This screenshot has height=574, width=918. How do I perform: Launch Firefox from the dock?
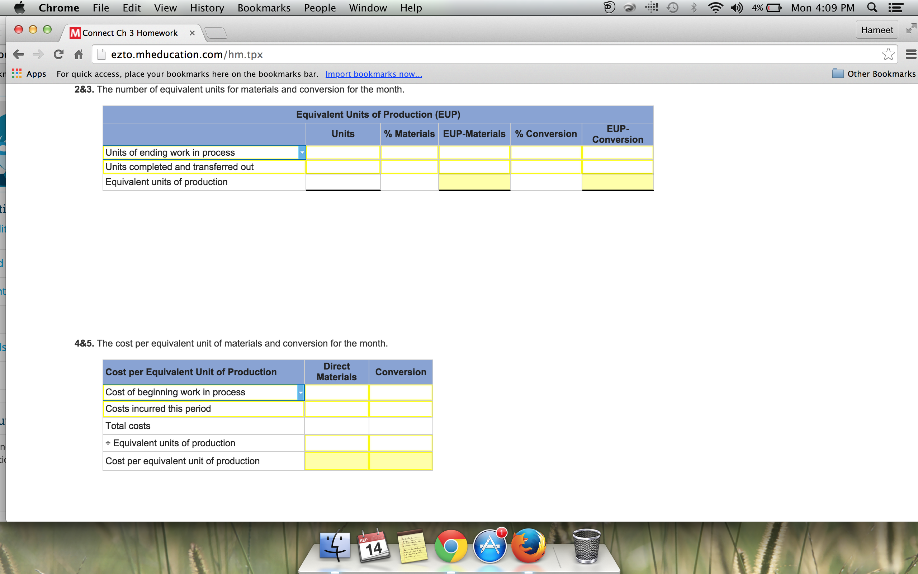pos(529,546)
